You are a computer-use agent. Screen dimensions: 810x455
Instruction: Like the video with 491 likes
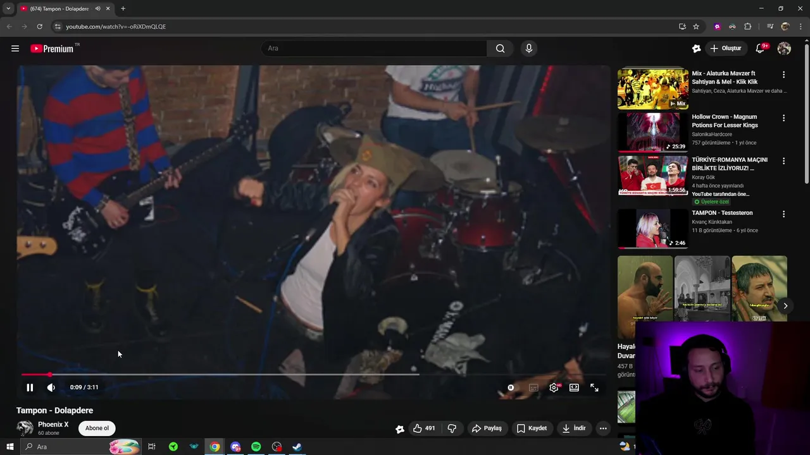tap(424, 428)
